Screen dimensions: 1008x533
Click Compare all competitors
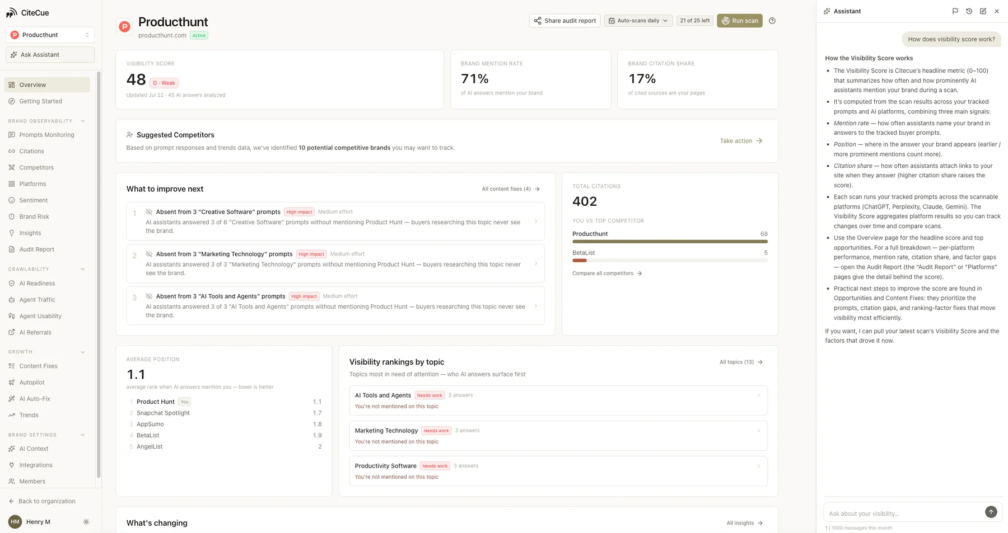[607, 273]
